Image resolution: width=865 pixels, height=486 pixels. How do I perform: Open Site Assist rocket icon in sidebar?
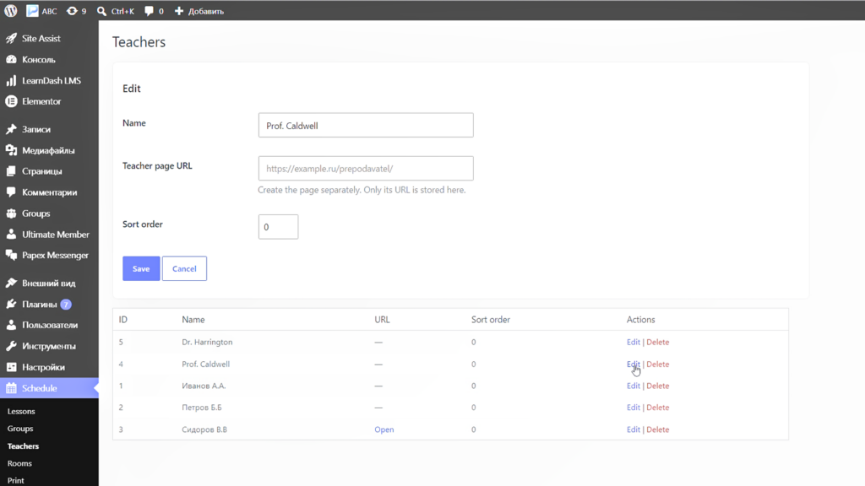point(11,38)
